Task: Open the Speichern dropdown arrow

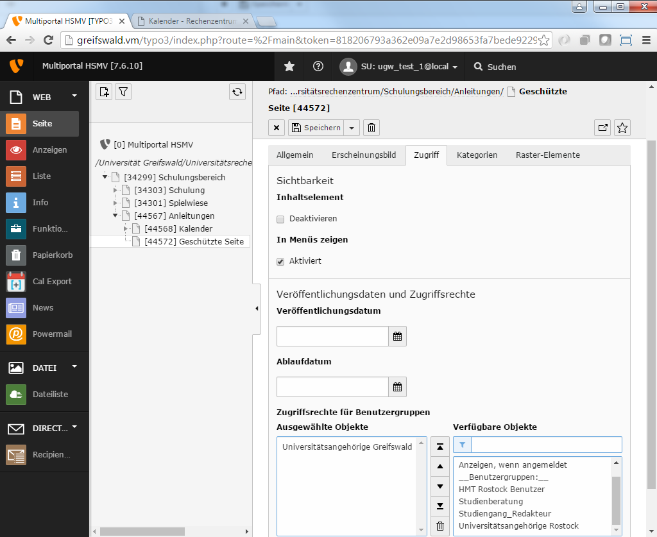Action: tap(352, 128)
